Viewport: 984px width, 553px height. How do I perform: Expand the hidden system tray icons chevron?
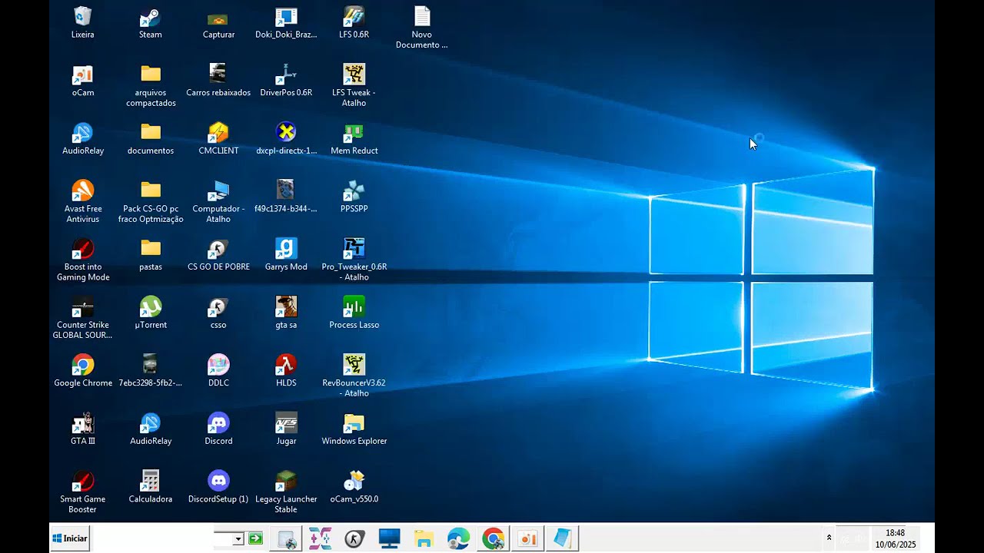(x=829, y=538)
